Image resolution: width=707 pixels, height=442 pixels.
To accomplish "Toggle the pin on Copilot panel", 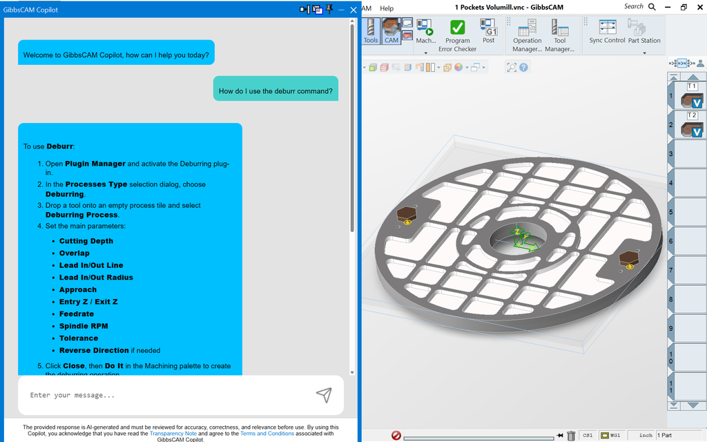I will 329,9.
